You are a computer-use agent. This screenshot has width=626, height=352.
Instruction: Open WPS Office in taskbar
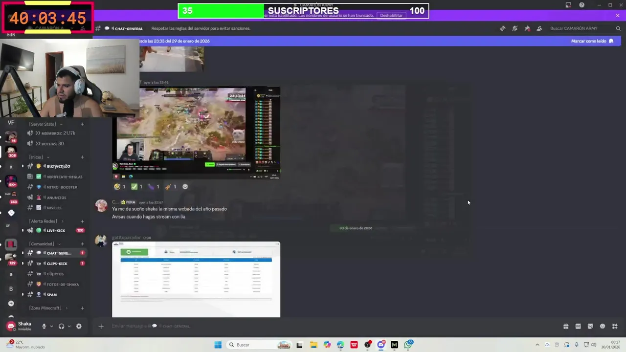[x=354, y=345]
